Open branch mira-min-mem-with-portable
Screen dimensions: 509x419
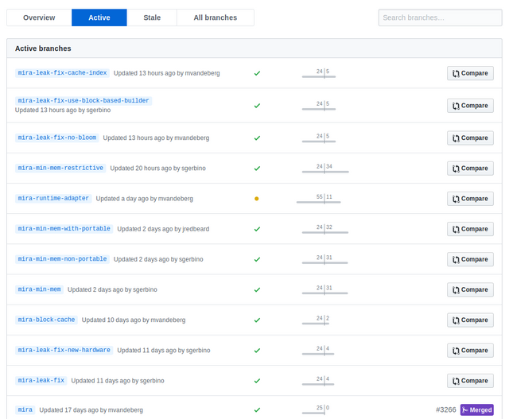[x=64, y=228]
